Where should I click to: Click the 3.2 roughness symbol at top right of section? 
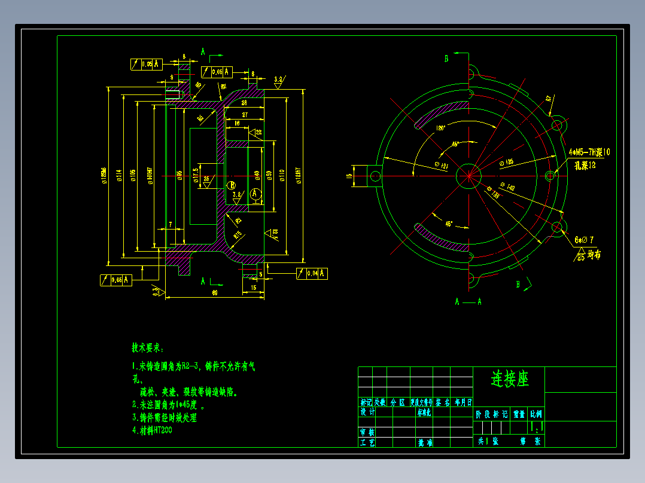(280, 82)
